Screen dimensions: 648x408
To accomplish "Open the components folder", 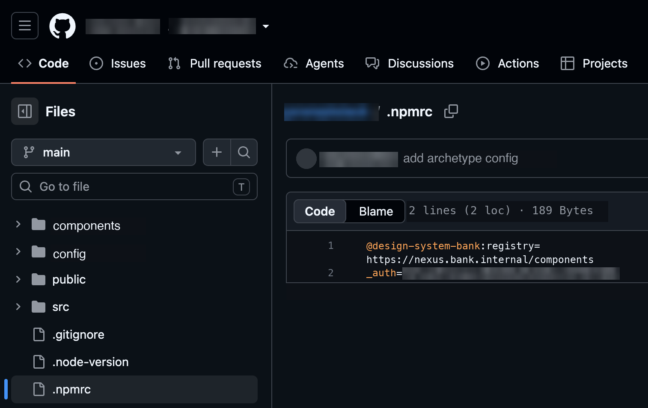I will 86,225.
